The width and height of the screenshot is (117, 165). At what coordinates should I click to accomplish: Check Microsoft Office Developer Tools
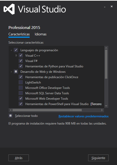pyautogui.click(x=21, y=88)
